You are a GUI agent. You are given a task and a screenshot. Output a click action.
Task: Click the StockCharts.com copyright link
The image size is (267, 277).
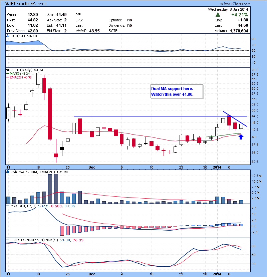[235, 4]
